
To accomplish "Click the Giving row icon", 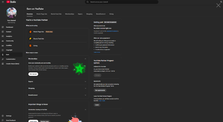I will pyautogui.click(x=30, y=46).
